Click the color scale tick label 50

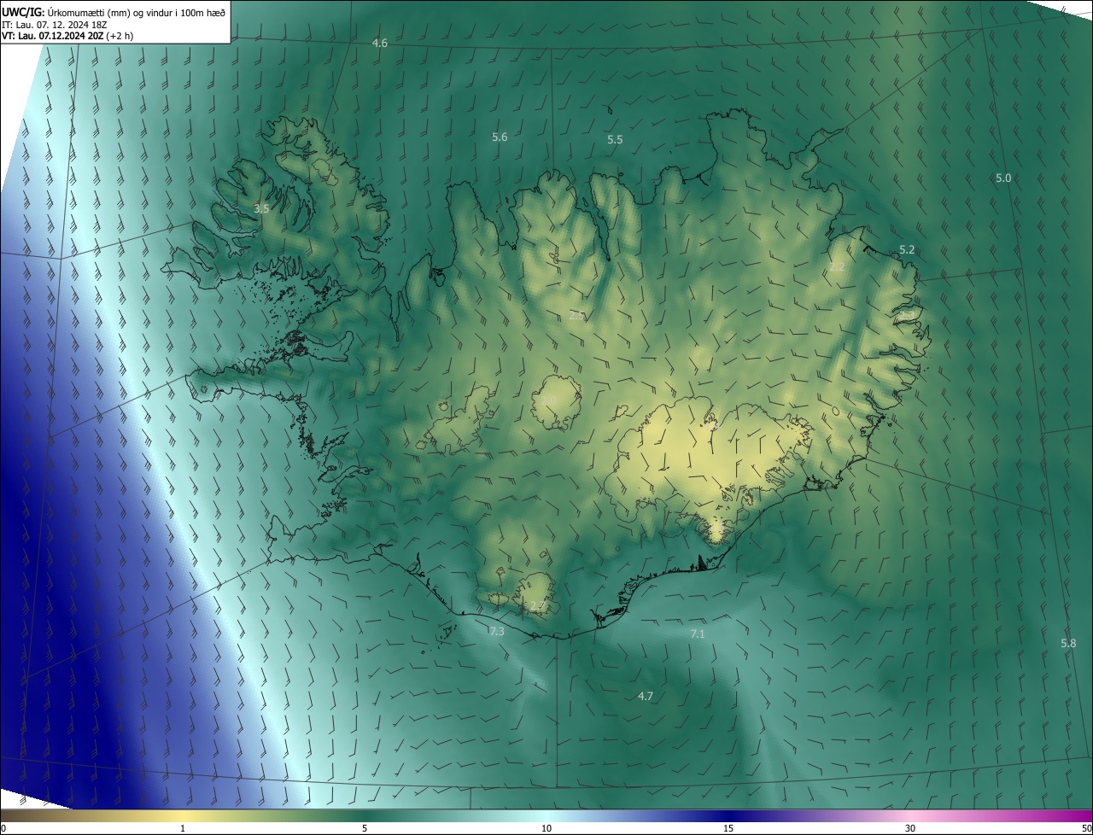coord(1086,828)
